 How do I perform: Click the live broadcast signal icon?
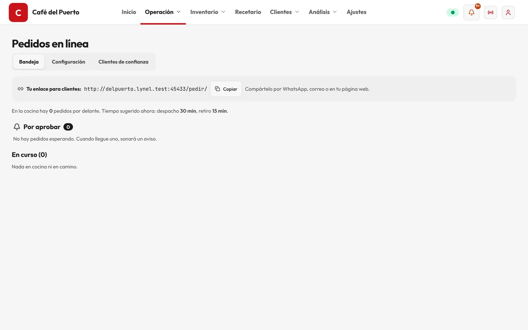click(491, 13)
